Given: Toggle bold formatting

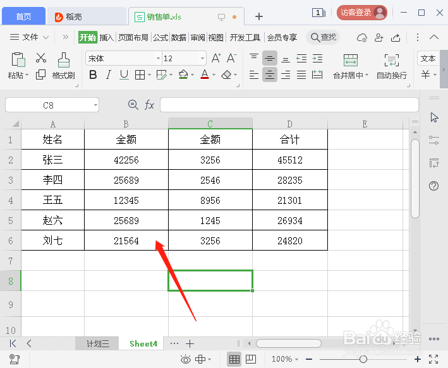Looking at the screenshot, I should coord(93,74).
